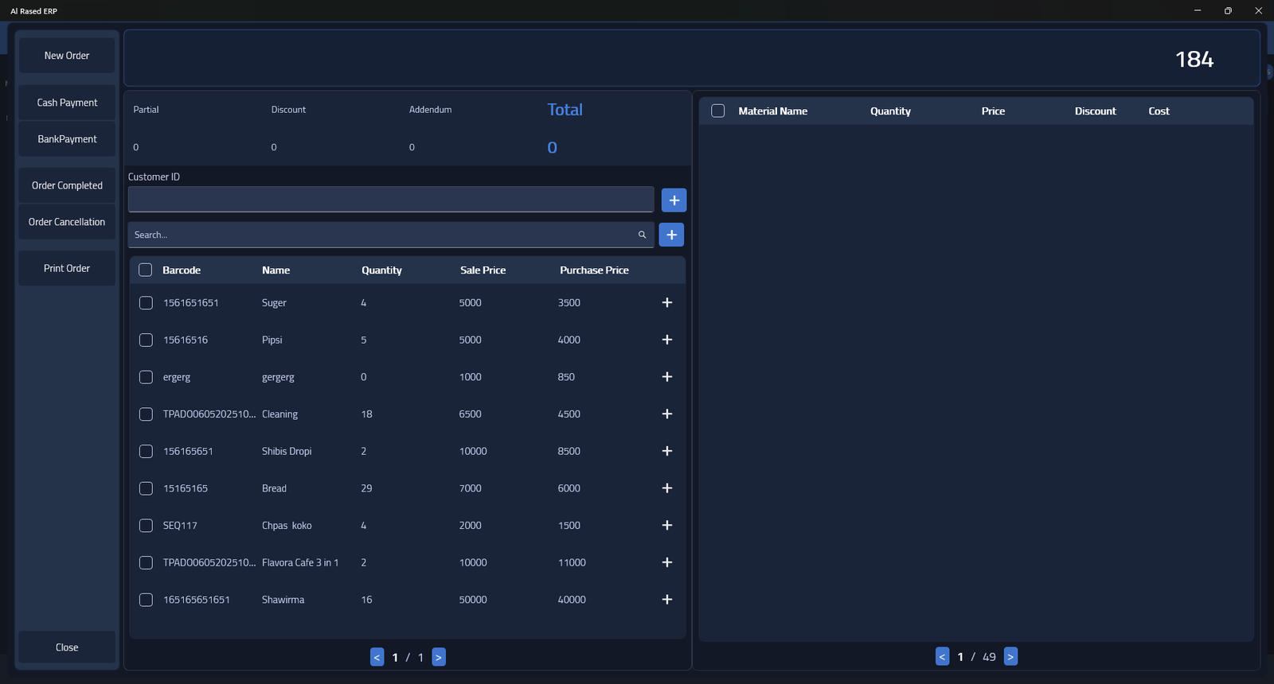1274x684 pixels.
Task: Add Shawirma to the order via plus icon
Action: click(x=667, y=600)
